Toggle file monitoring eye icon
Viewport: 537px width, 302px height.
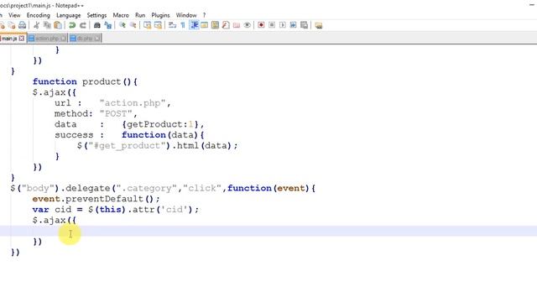pos(247,25)
